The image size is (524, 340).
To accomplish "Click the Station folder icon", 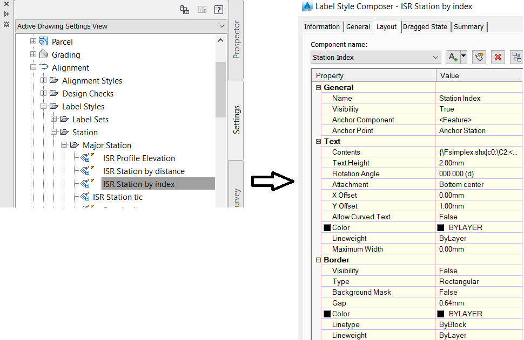I will 64,132.
